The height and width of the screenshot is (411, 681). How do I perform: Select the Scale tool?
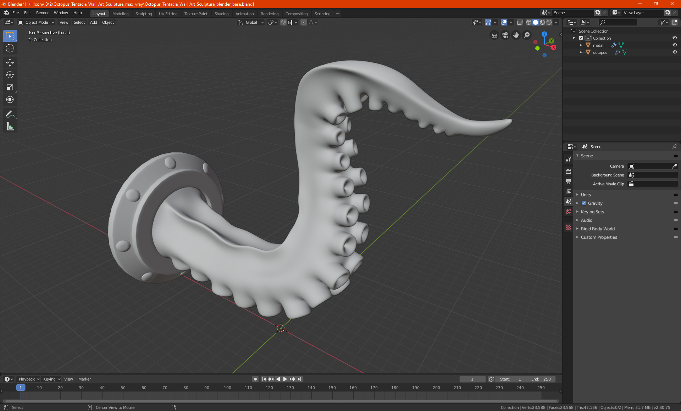pos(10,88)
